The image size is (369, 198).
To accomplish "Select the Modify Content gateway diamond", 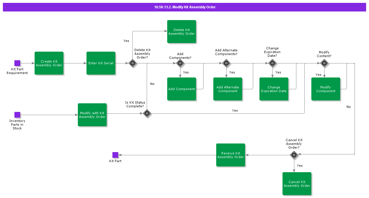I will click(324, 63).
